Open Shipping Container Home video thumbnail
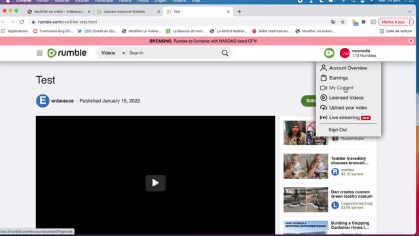 pyautogui.click(x=306, y=227)
